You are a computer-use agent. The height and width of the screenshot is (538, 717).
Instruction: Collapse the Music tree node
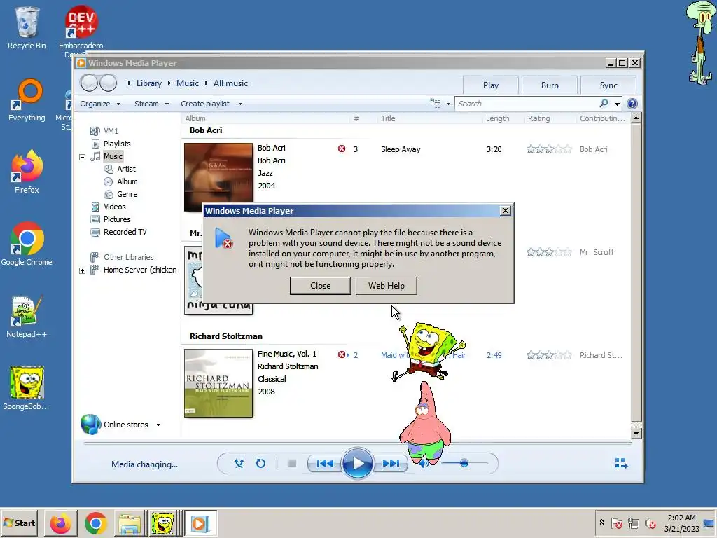(x=83, y=157)
